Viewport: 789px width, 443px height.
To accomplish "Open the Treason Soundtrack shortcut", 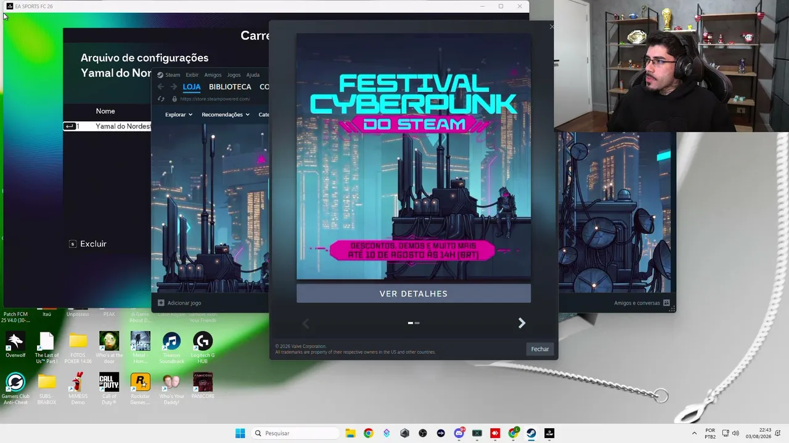I will (171, 348).
